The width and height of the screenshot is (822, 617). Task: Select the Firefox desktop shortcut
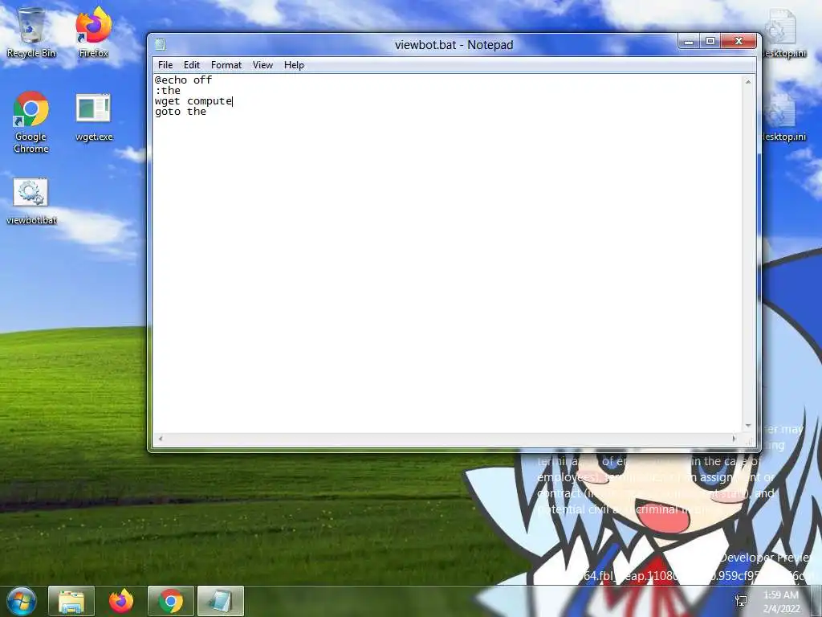[93, 32]
